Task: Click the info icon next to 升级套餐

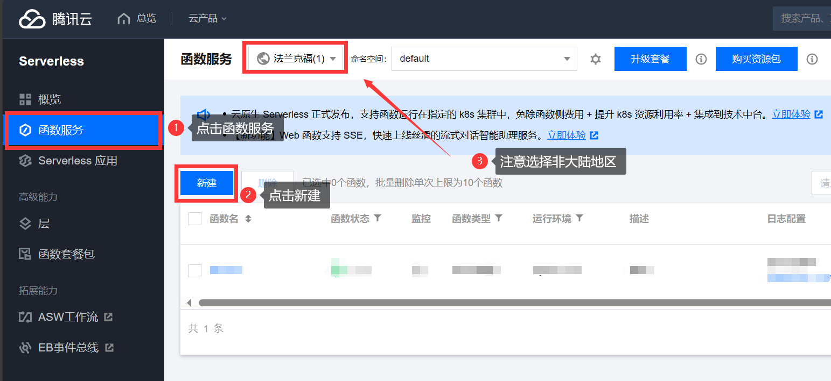Action: 701,59
